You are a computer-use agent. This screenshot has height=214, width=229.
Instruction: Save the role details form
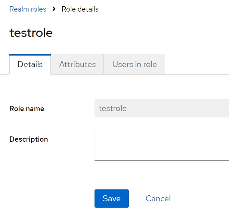click(111, 199)
